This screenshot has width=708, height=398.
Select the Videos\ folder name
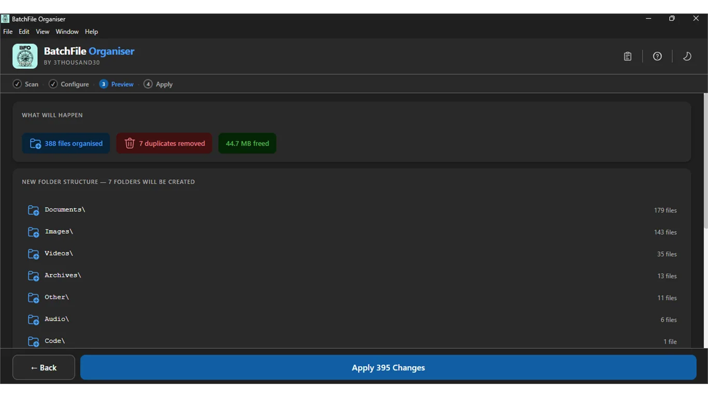click(x=59, y=253)
